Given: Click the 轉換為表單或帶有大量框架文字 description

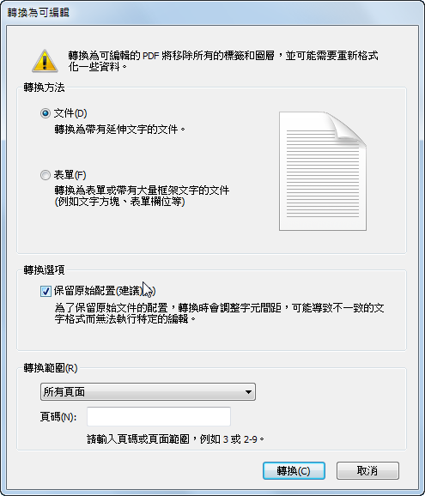Looking at the screenshot, I should pos(142,196).
